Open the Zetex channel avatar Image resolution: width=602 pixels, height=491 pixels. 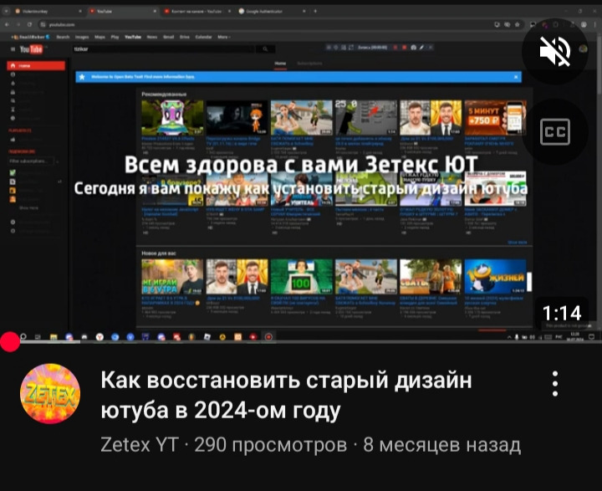click(50, 394)
